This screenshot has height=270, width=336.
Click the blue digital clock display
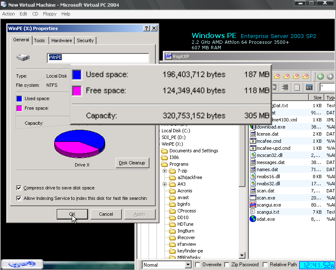click(x=317, y=265)
